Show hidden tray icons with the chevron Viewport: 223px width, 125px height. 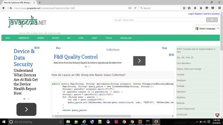[x=197, y=122]
